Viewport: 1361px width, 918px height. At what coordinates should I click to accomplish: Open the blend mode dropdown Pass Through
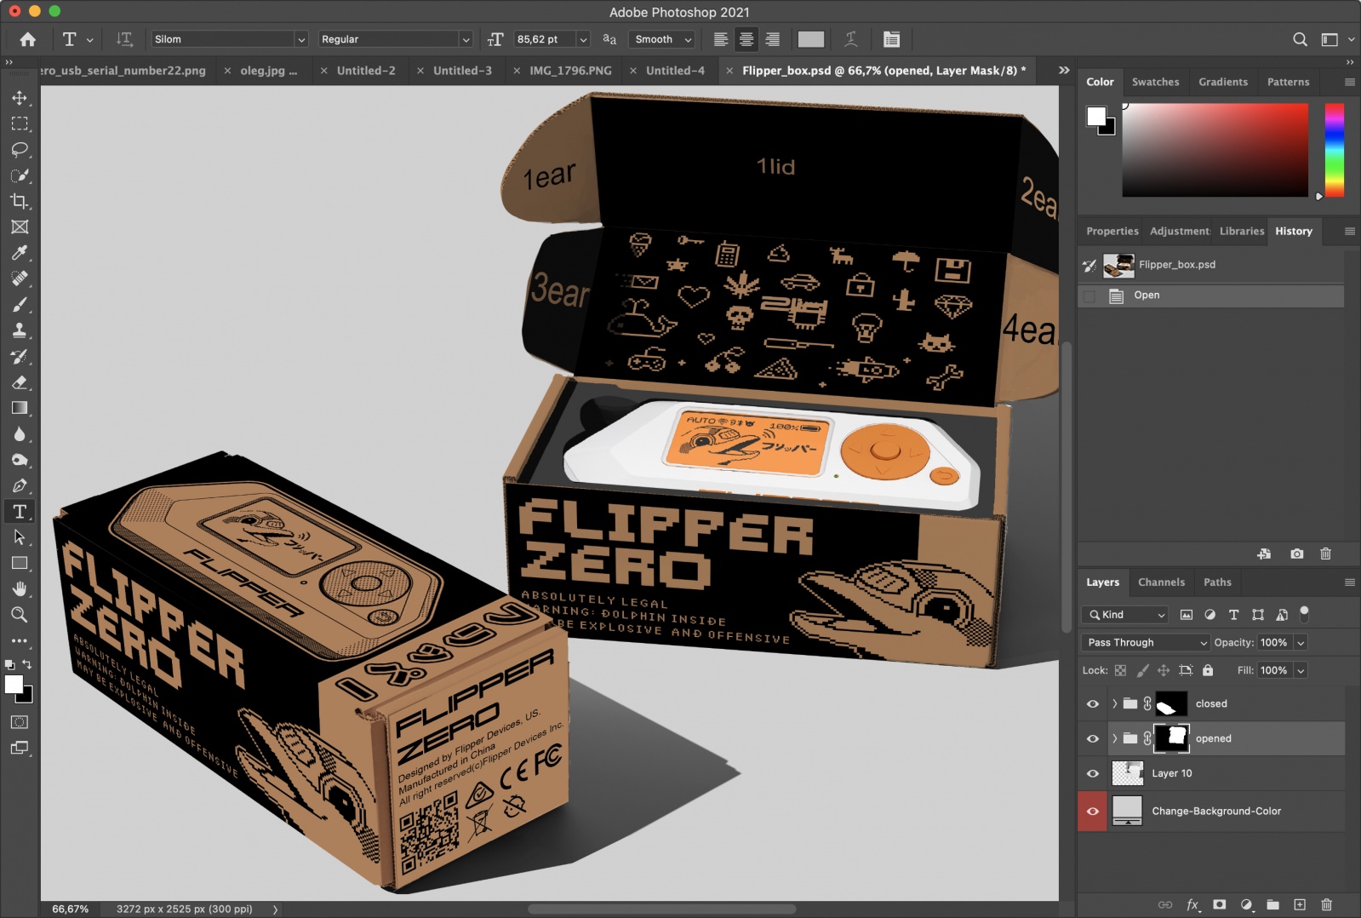coord(1146,642)
